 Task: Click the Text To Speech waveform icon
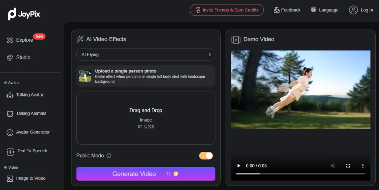coord(10,152)
